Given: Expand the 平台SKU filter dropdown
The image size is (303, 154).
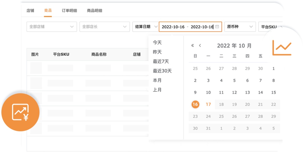Looking at the screenshot, I should 270,27.
